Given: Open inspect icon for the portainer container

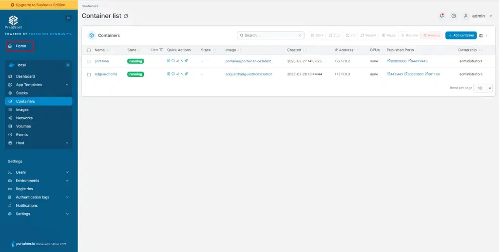Looking at the screenshot, I should coord(173,61).
